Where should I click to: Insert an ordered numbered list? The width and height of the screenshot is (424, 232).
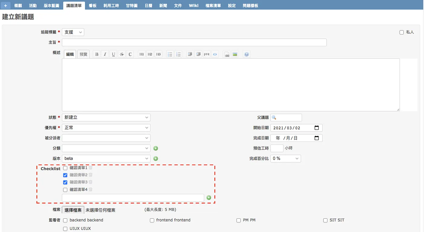pos(178,54)
